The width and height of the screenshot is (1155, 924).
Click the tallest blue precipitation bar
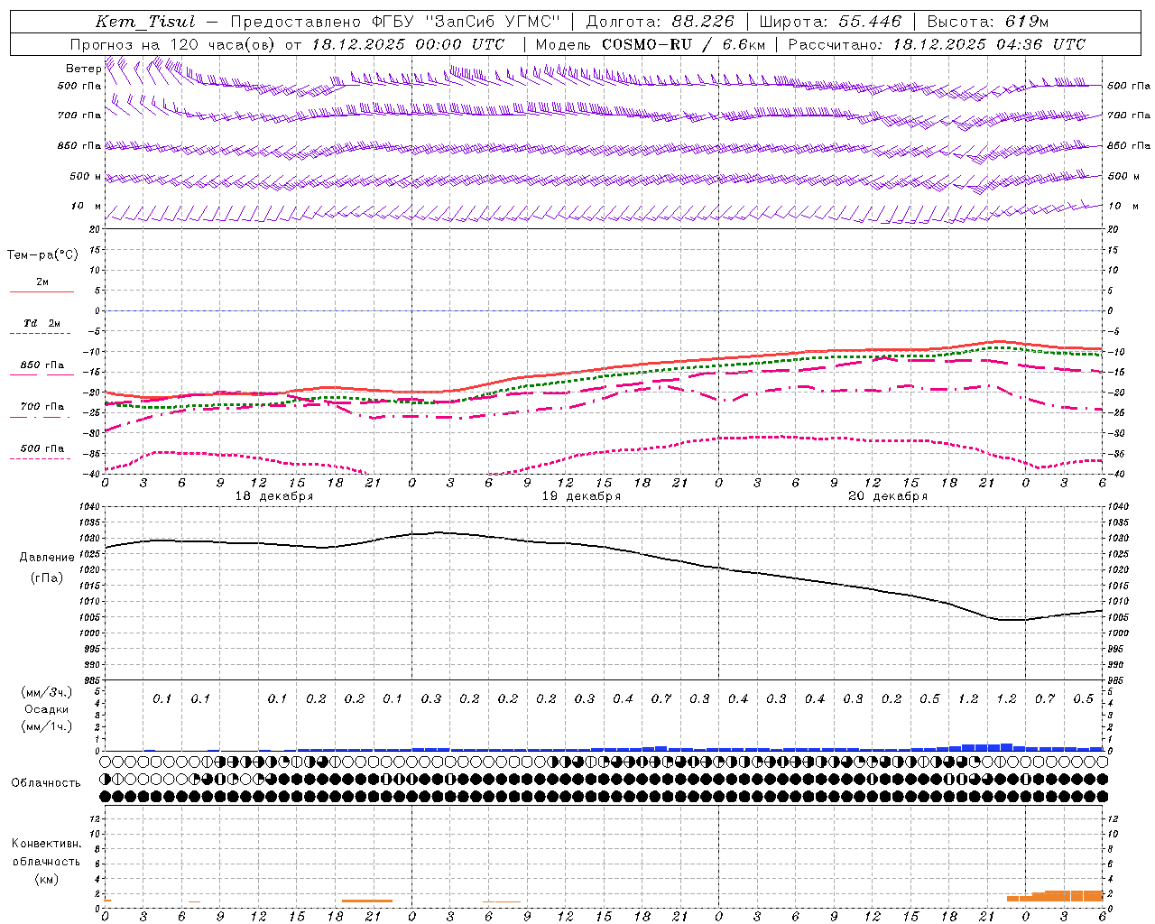pos(1006,747)
